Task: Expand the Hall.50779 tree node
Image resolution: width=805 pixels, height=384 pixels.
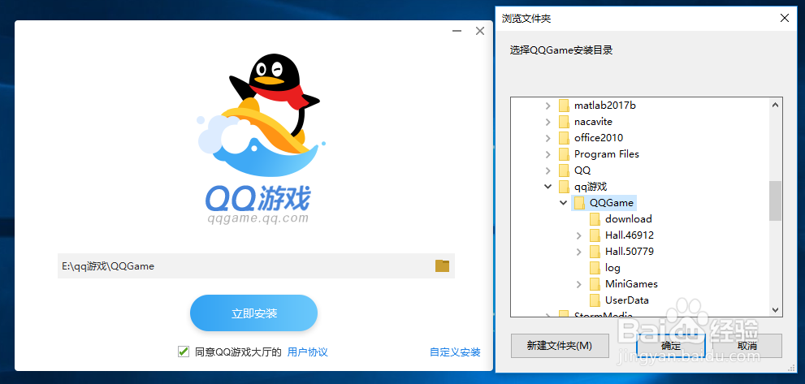Action: 579,252
